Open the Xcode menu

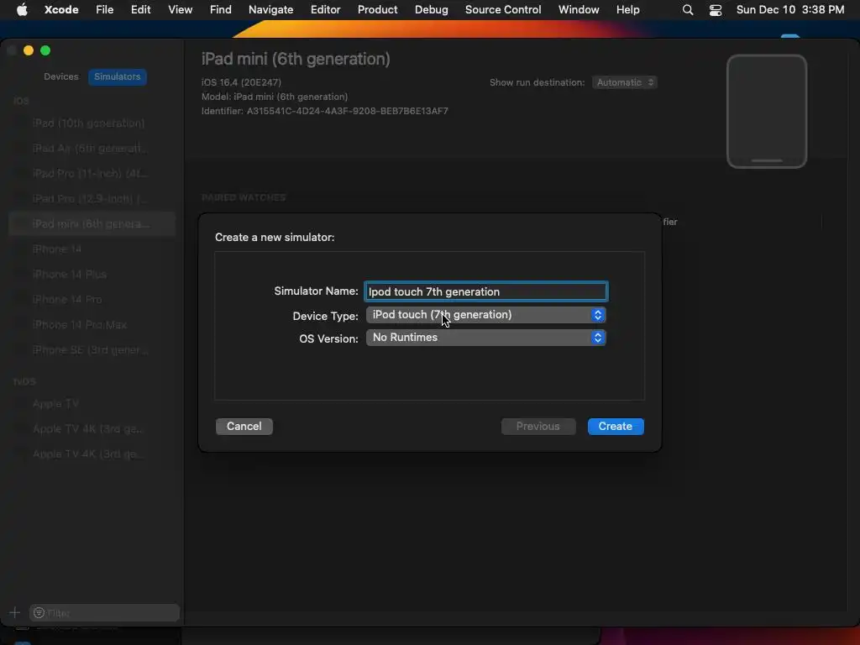(61, 10)
